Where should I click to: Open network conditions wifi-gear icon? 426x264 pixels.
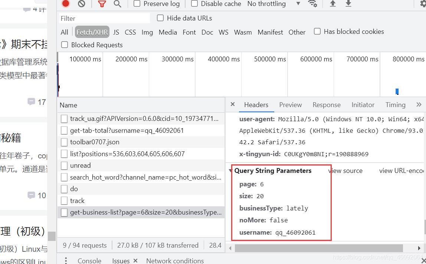pos(312,4)
